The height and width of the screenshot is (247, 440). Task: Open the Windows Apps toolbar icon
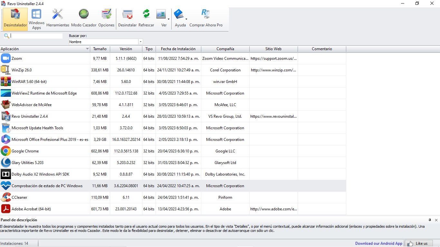[36, 19]
